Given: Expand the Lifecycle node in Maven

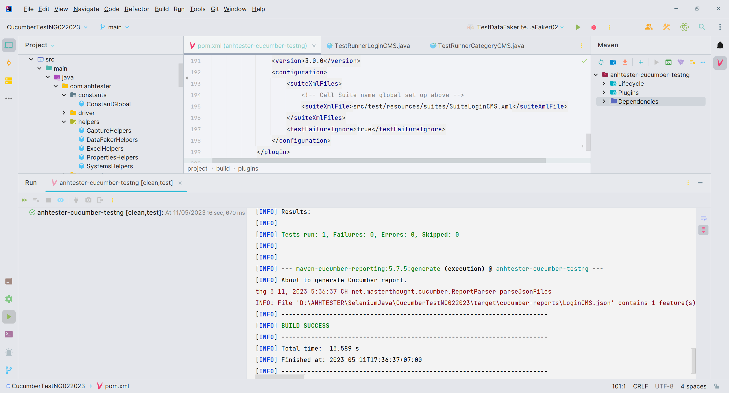Looking at the screenshot, I should tap(604, 83).
